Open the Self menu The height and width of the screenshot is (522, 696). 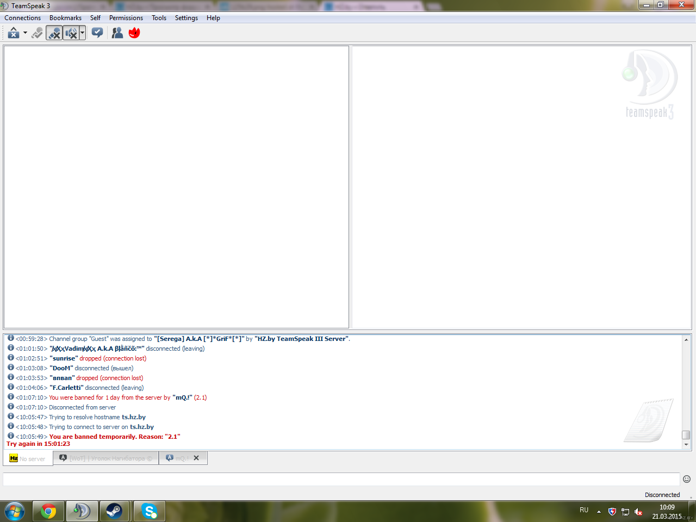tap(95, 18)
